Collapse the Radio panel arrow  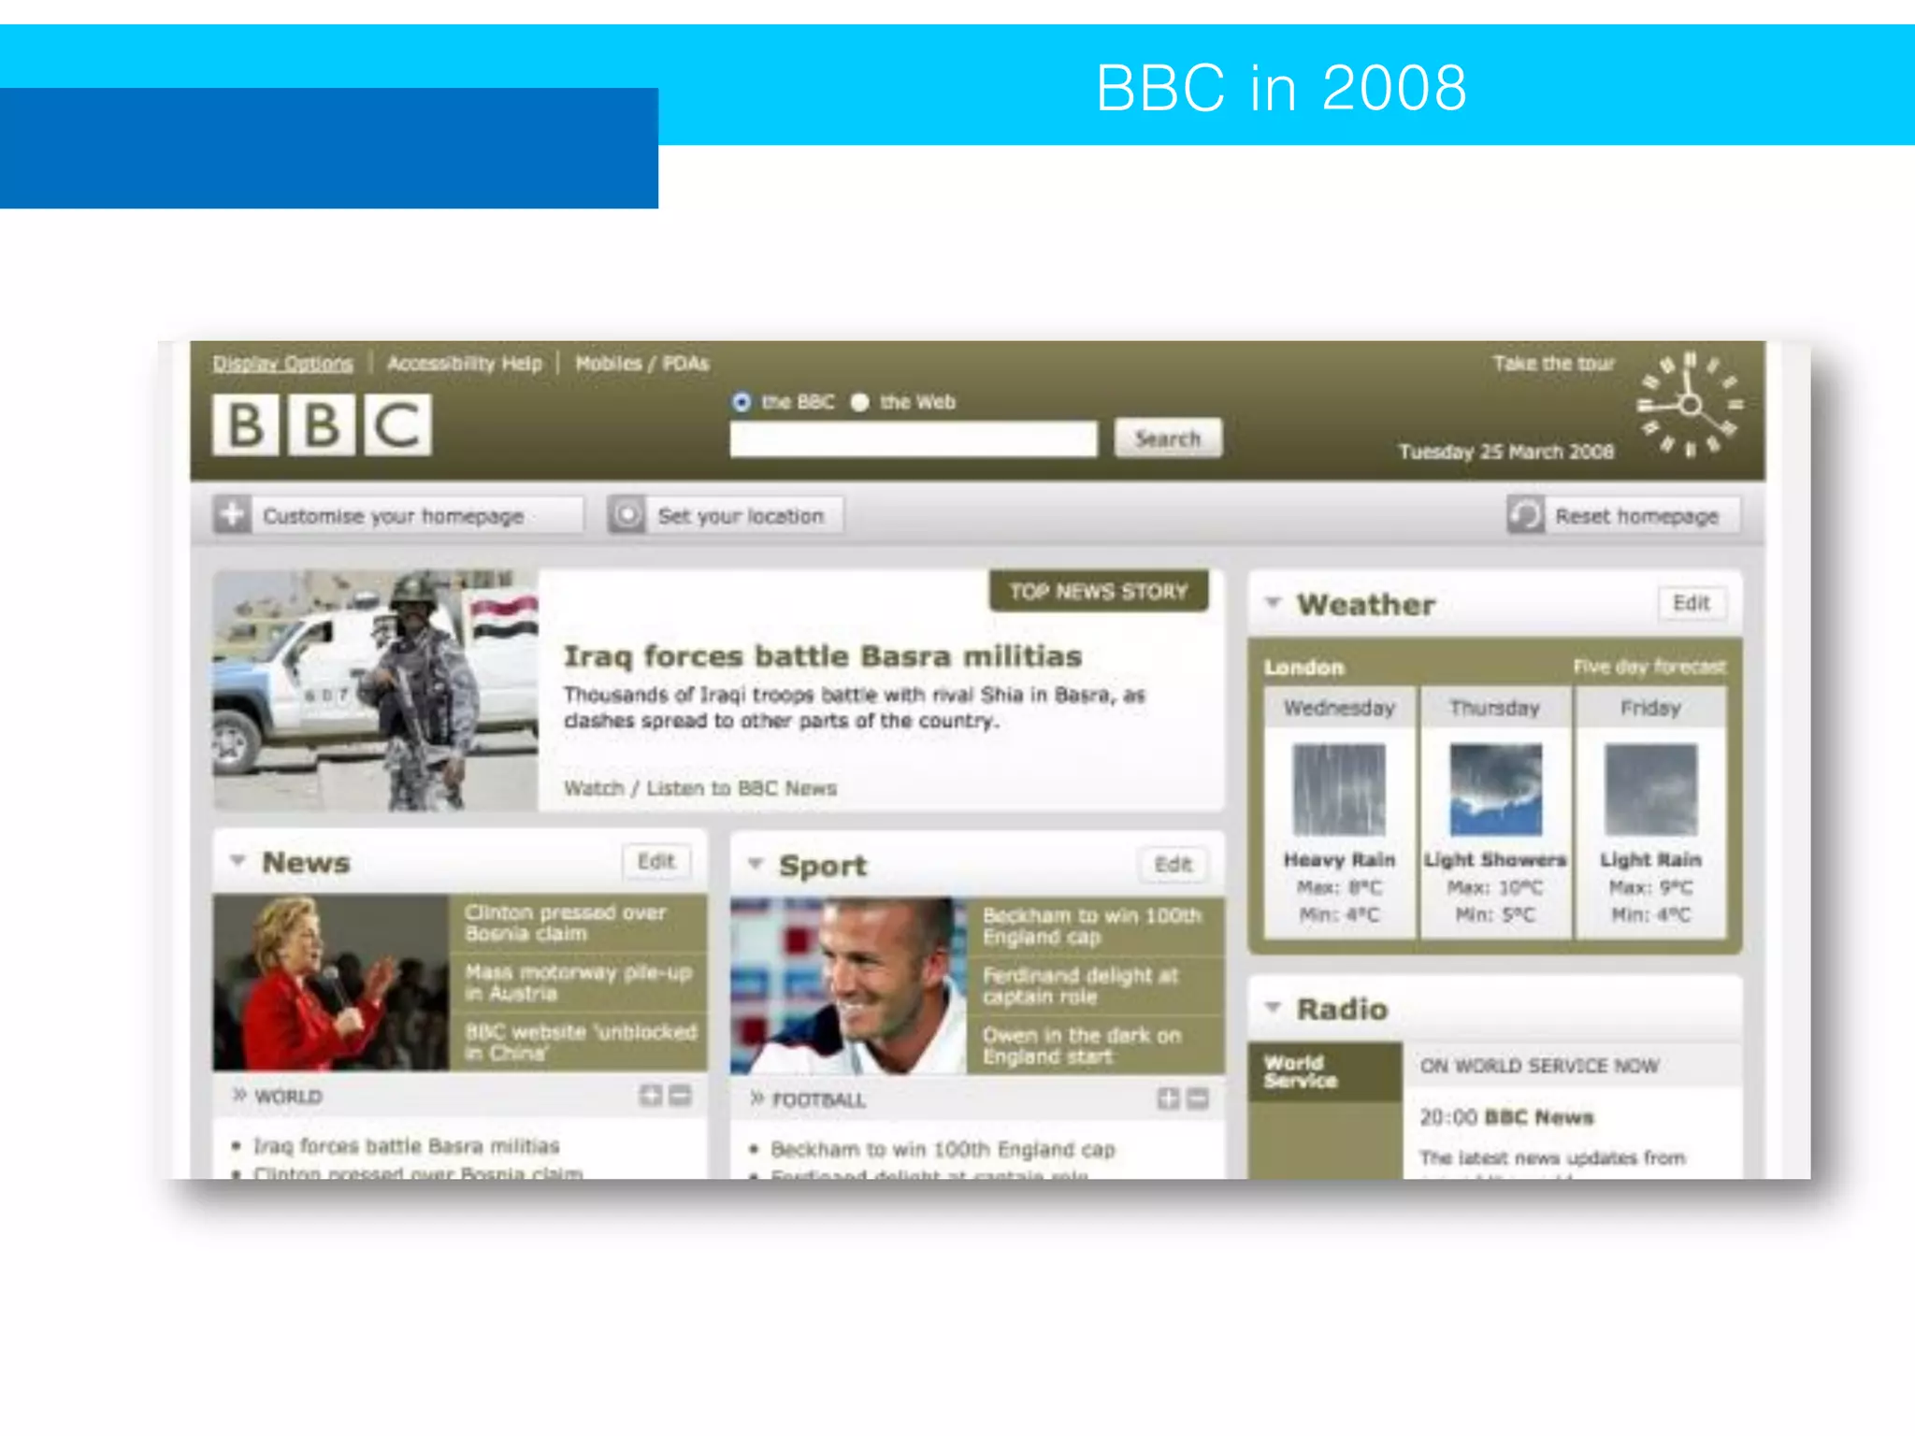(x=1272, y=1008)
